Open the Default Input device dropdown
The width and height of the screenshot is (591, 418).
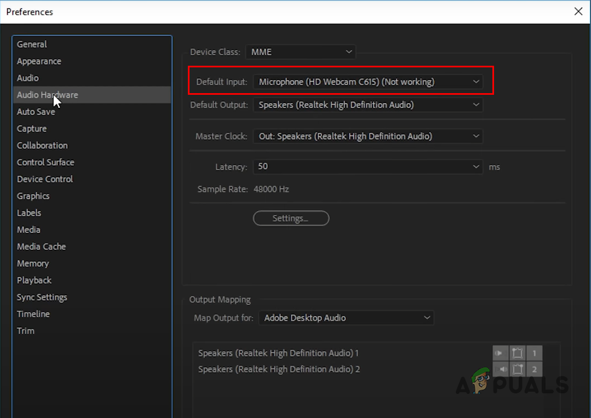click(368, 81)
